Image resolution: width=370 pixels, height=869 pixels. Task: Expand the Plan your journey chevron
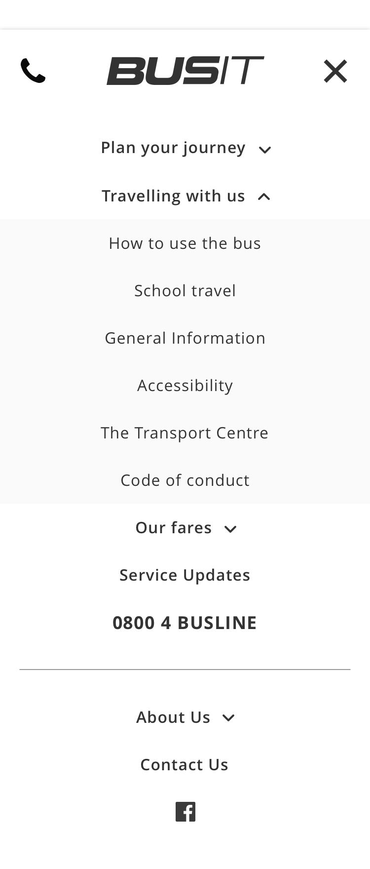(265, 150)
